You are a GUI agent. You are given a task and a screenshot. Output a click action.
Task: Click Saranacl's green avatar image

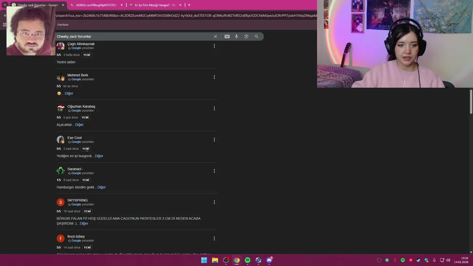pos(61,171)
